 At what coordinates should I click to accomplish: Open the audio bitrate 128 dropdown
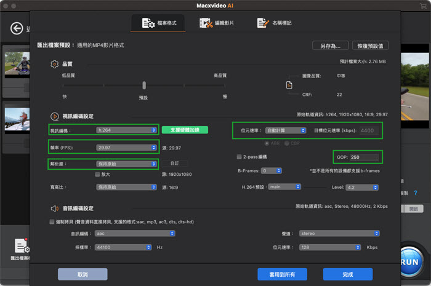pyautogui.click(x=330, y=247)
